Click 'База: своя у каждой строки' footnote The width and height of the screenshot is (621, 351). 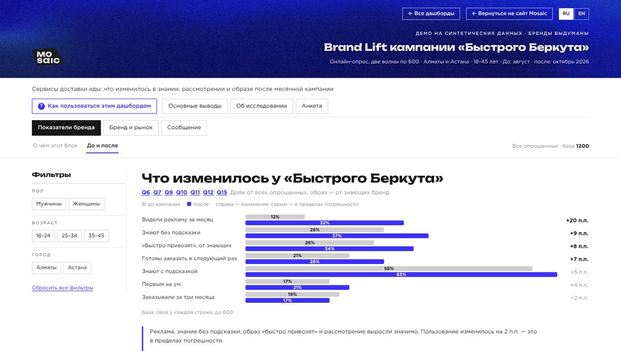[187, 312]
